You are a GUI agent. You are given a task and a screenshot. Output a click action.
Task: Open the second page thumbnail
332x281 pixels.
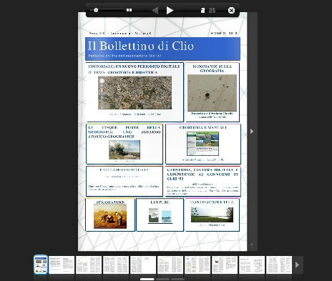(x=62, y=265)
